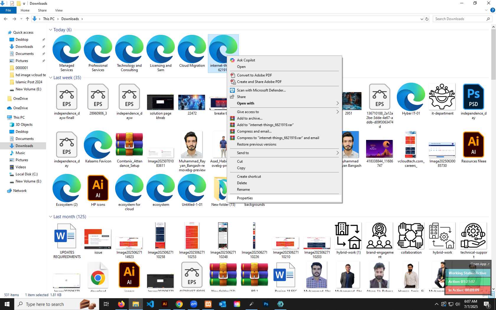Open File Explorer Help icon
The image size is (496, 310).
click(x=493, y=10)
